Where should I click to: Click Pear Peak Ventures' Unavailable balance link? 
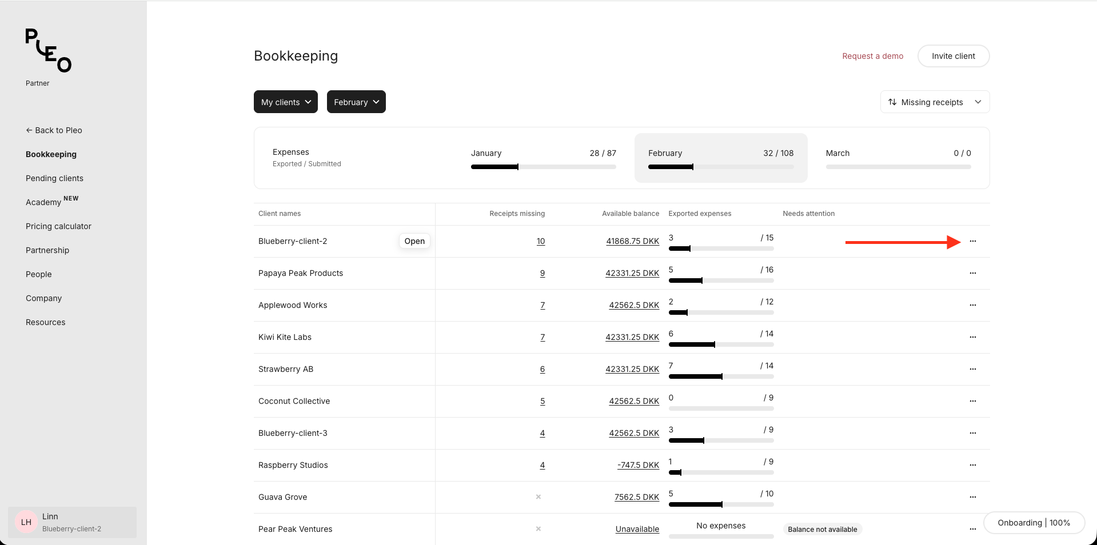tap(637, 529)
